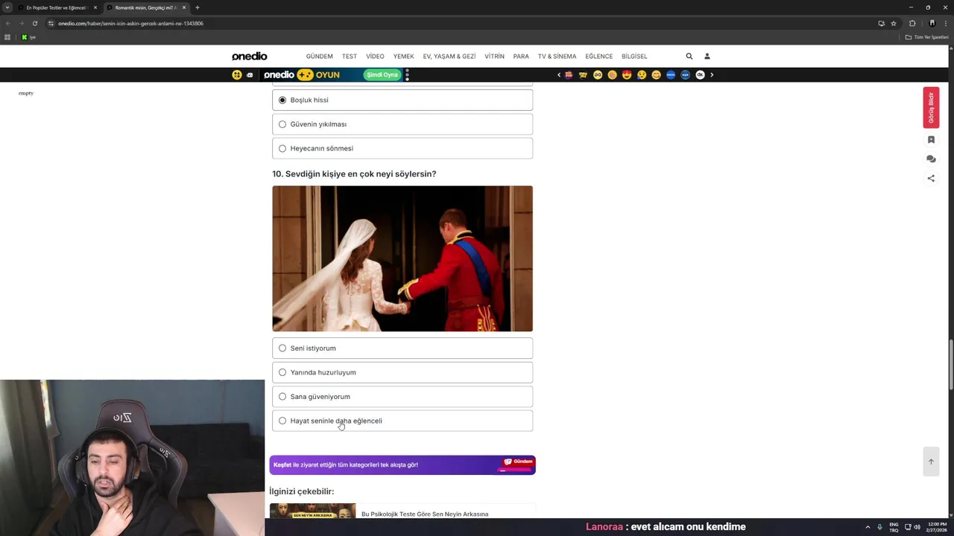Image resolution: width=954 pixels, height=536 pixels.
Task: Open the YEMEK menu item
Action: (403, 57)
